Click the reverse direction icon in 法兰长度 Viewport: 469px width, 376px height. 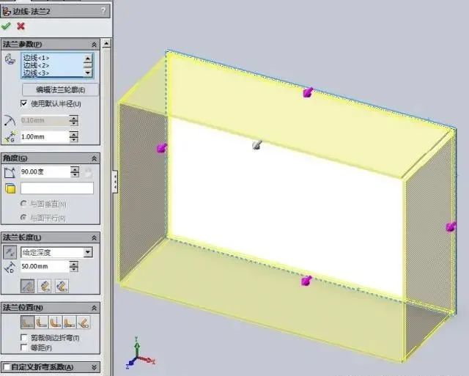click(10, 252)
